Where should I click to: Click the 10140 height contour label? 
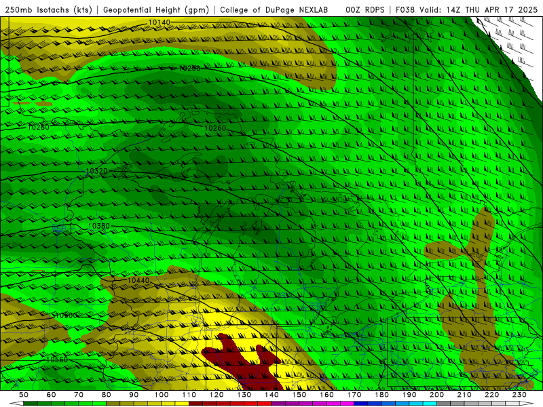click(160, 22)
